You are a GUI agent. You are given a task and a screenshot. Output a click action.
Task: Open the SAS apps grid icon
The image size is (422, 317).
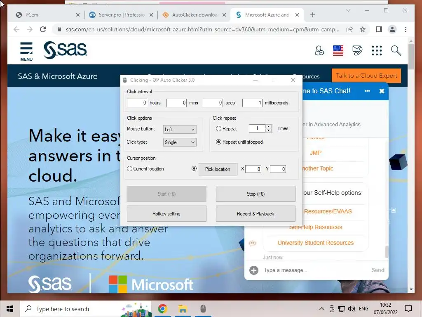pyautogui.click(x=377, y=50)
